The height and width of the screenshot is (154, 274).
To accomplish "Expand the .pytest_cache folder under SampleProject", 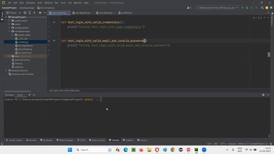I will (x=9, y=21).
